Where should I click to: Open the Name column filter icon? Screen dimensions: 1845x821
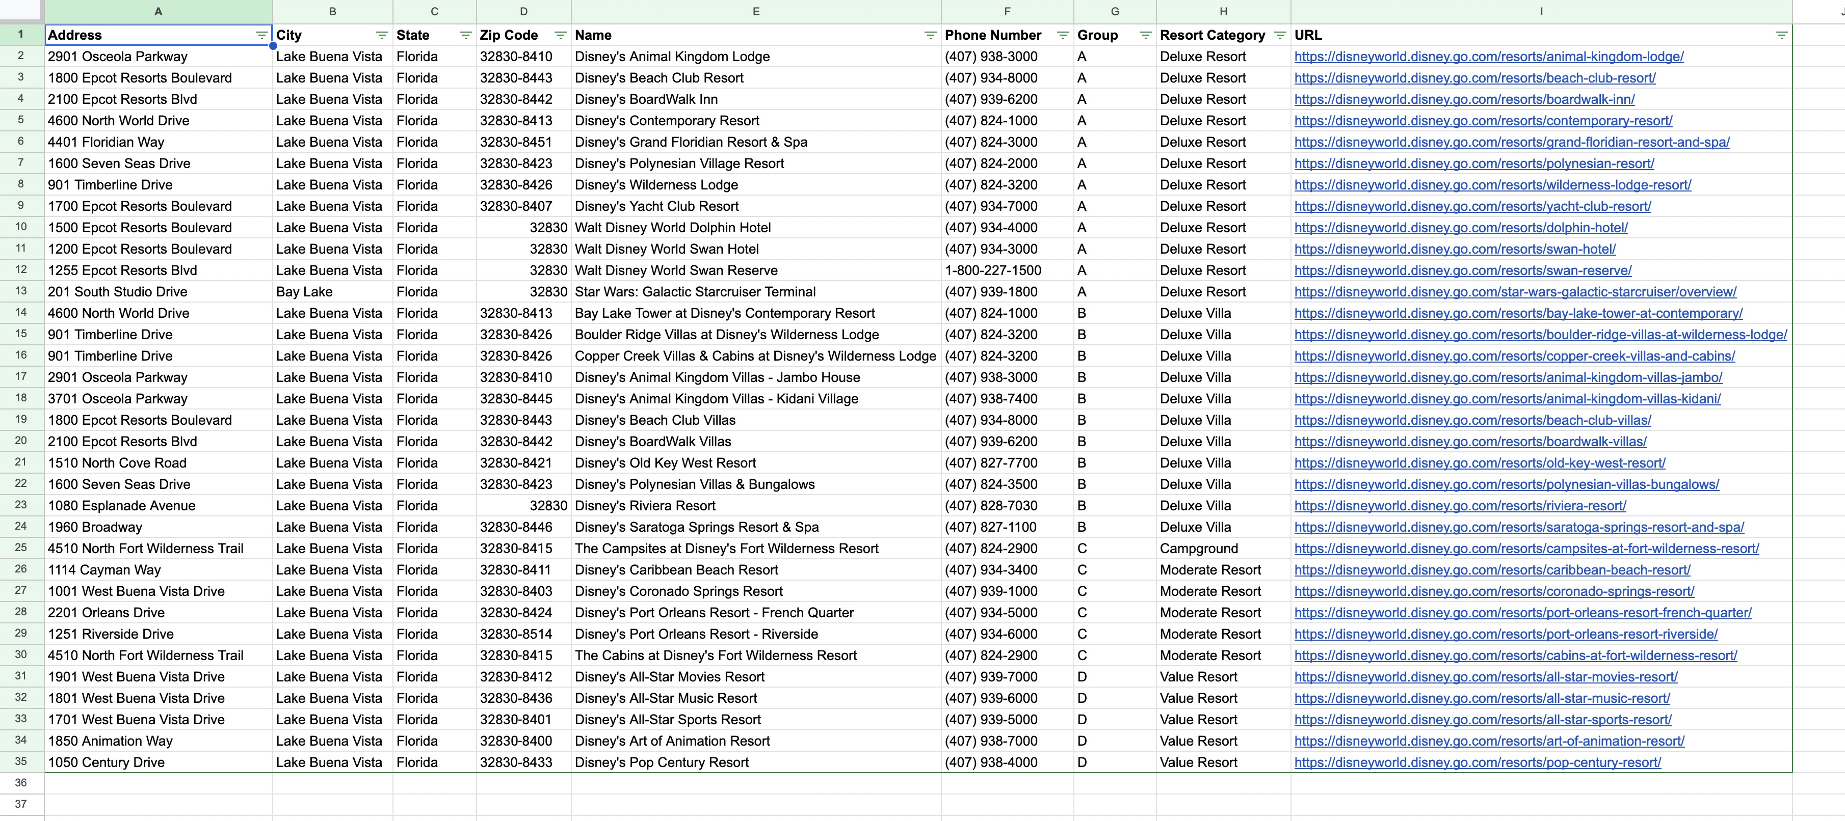(x=930, y=35)
